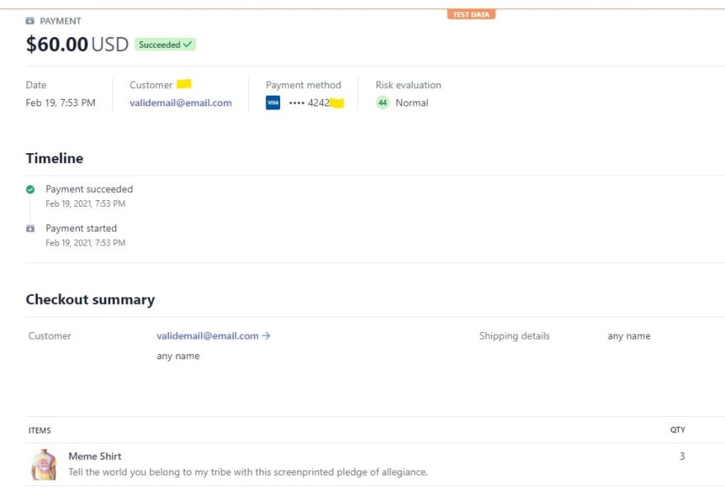Click the Meme Shirt quantity 3
Viewport: 725px width, 496px height.
pos(682,456)
